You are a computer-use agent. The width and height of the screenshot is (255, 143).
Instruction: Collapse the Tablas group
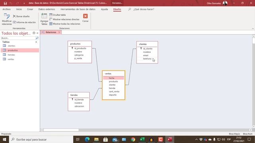click(36, 42)
